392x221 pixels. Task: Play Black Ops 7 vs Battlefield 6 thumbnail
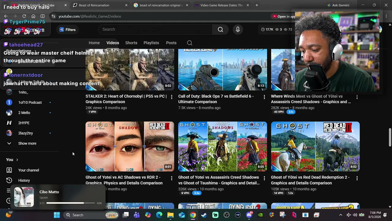223,69
